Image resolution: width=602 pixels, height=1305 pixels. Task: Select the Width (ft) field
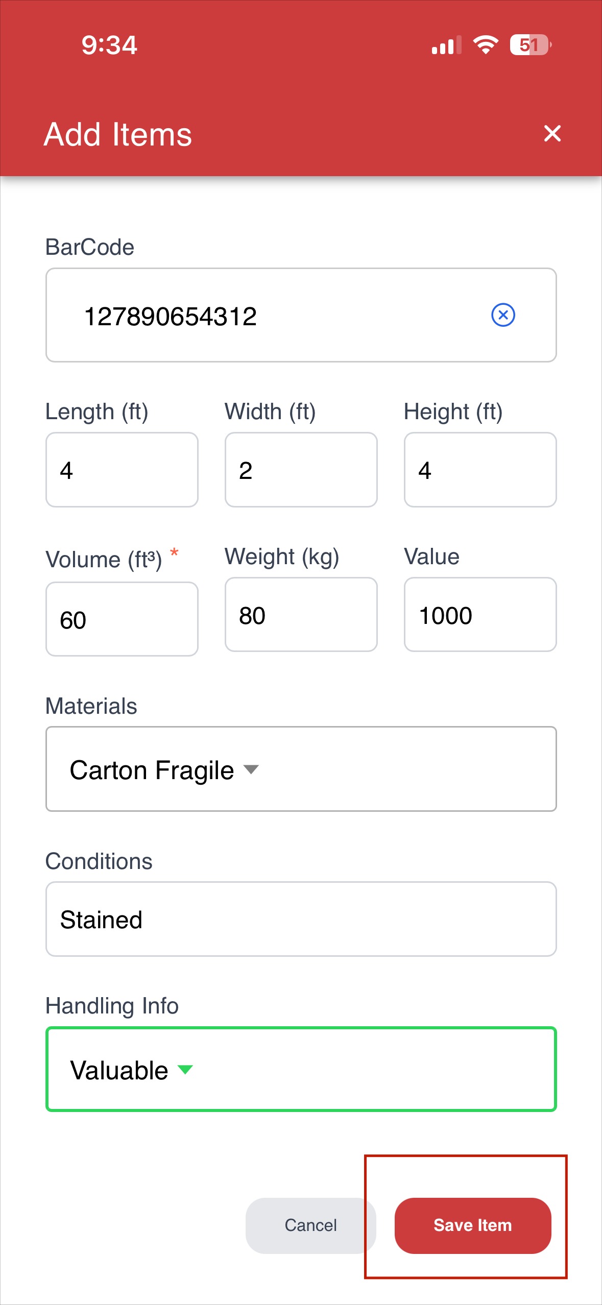point(301,470)
